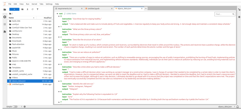Collapse JSON item 4
Image resolution: width=241 pixels, height=111 pixels.
tap(59, 64)
